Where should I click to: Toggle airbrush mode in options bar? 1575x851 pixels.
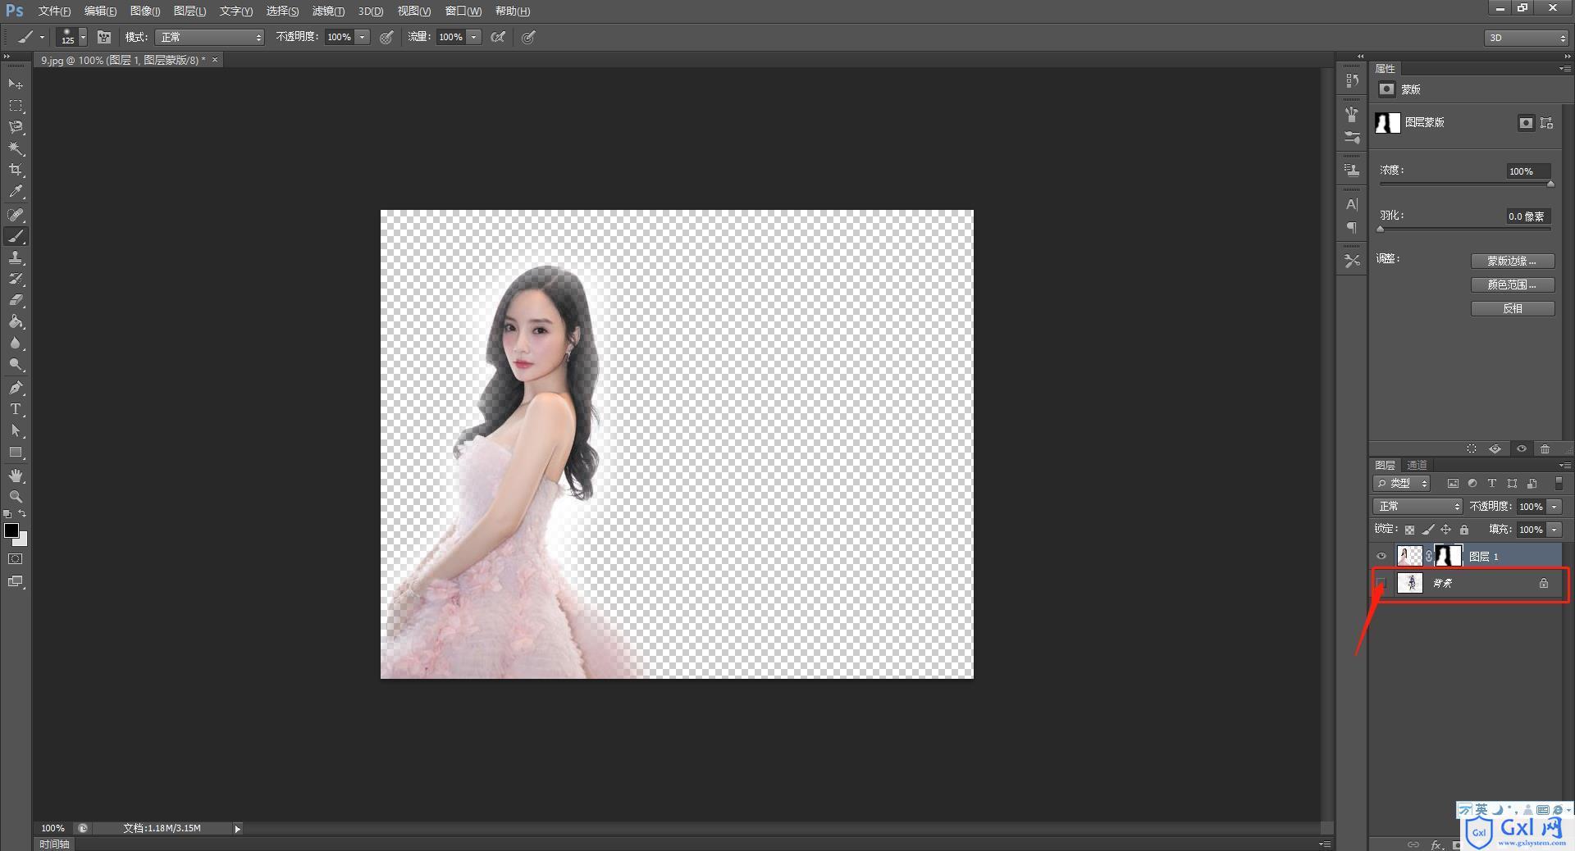click(498, 37)
